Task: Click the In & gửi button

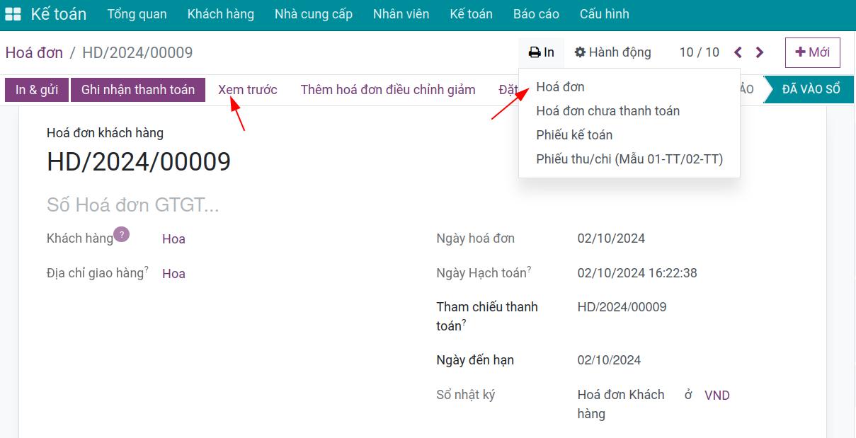Action: pyautogui.click(x=37, y=90)
